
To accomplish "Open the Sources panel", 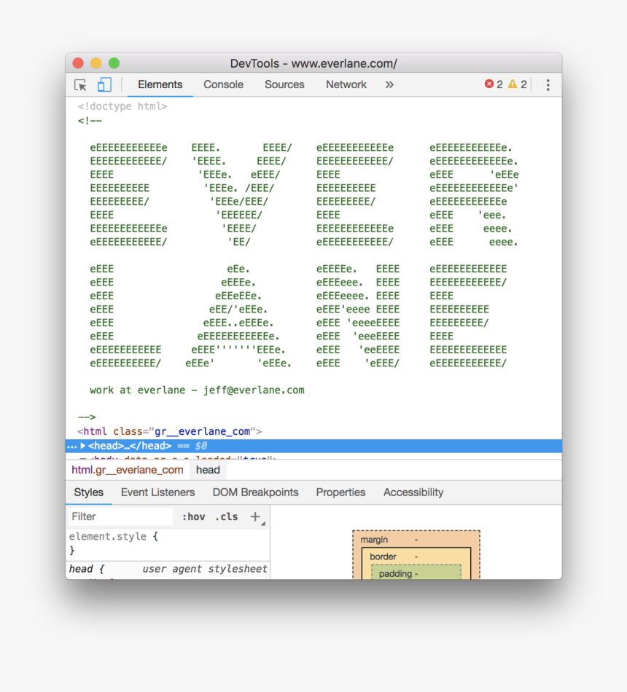I will [x=284, y=84].
